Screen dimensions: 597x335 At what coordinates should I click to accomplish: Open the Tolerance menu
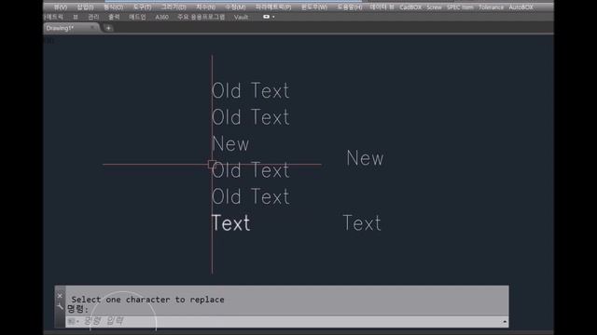492,7
